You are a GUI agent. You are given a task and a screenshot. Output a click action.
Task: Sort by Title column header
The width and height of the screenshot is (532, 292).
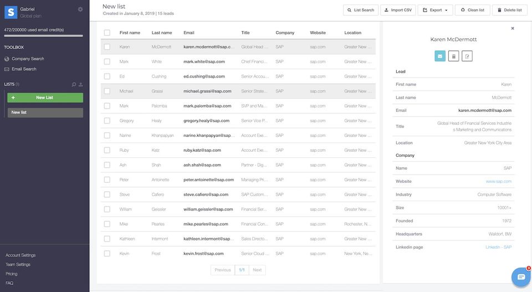(x=245, y=33)
